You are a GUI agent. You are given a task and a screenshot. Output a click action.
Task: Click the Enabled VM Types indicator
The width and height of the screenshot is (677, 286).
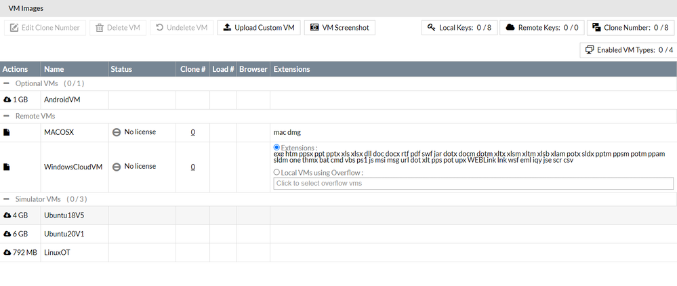(x=628, y=50)
